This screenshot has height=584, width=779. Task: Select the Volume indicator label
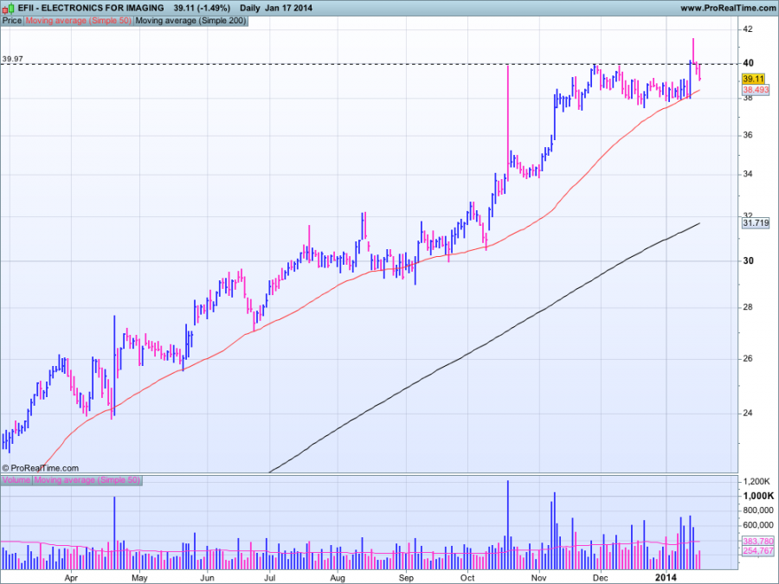pos(16,480)
